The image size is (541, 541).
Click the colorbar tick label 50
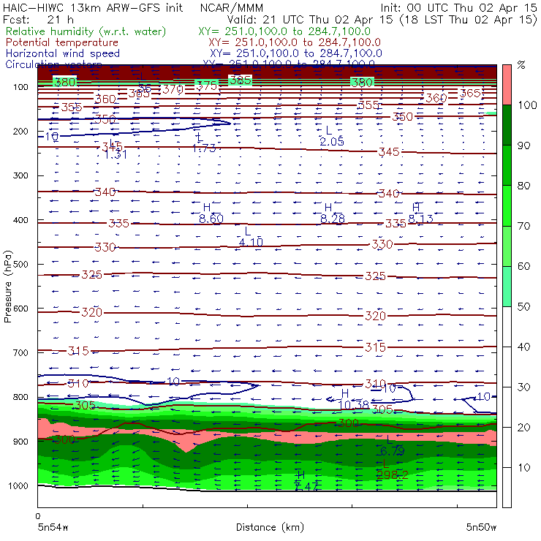tap(523, 306)
